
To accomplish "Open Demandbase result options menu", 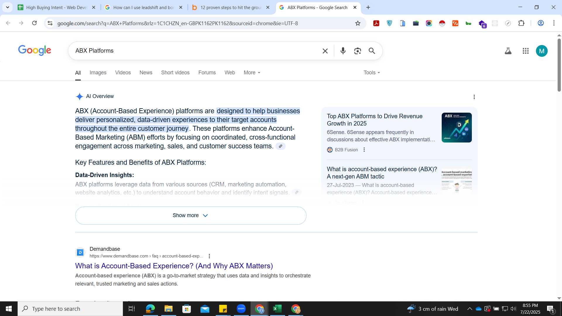I will pos(209,256).
